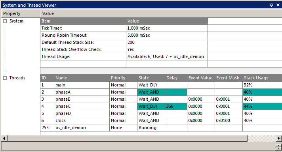Image resolution: width=282 pixels, height=152 pixels.
Task: Select the phaseB thread name cell
Action: click(82, 99)
